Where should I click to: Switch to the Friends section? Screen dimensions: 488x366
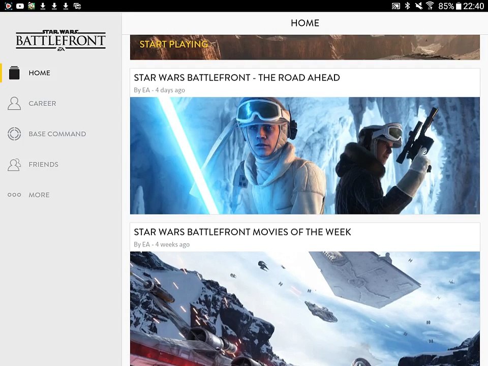[60, 164]
